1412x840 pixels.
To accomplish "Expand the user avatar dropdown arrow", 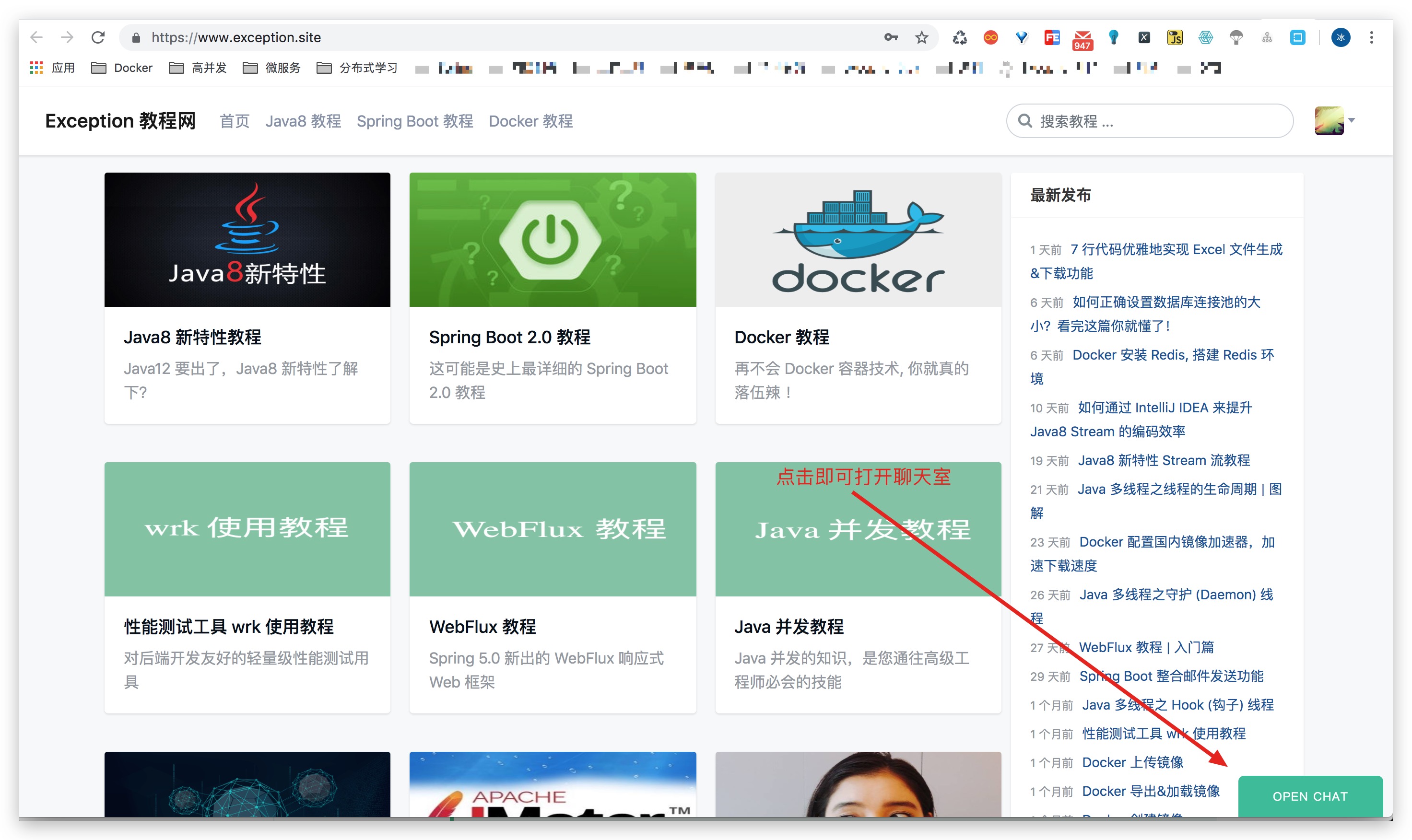I will click(1351, 120).
